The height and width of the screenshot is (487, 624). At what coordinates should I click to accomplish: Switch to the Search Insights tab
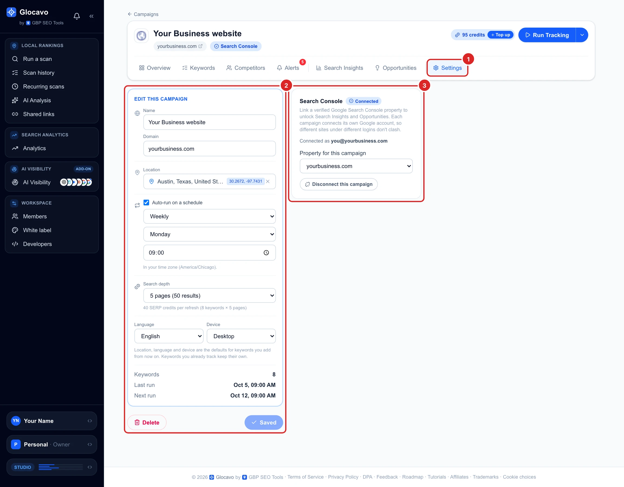[x=340, y=68]
